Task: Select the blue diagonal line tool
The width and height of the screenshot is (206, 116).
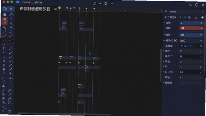Action: click(4, 90)
